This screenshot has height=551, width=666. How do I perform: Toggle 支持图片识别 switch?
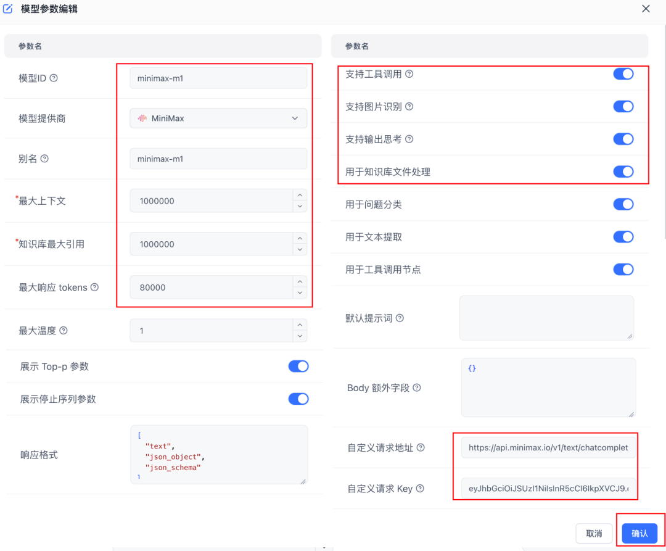click(x=623, y=107)
